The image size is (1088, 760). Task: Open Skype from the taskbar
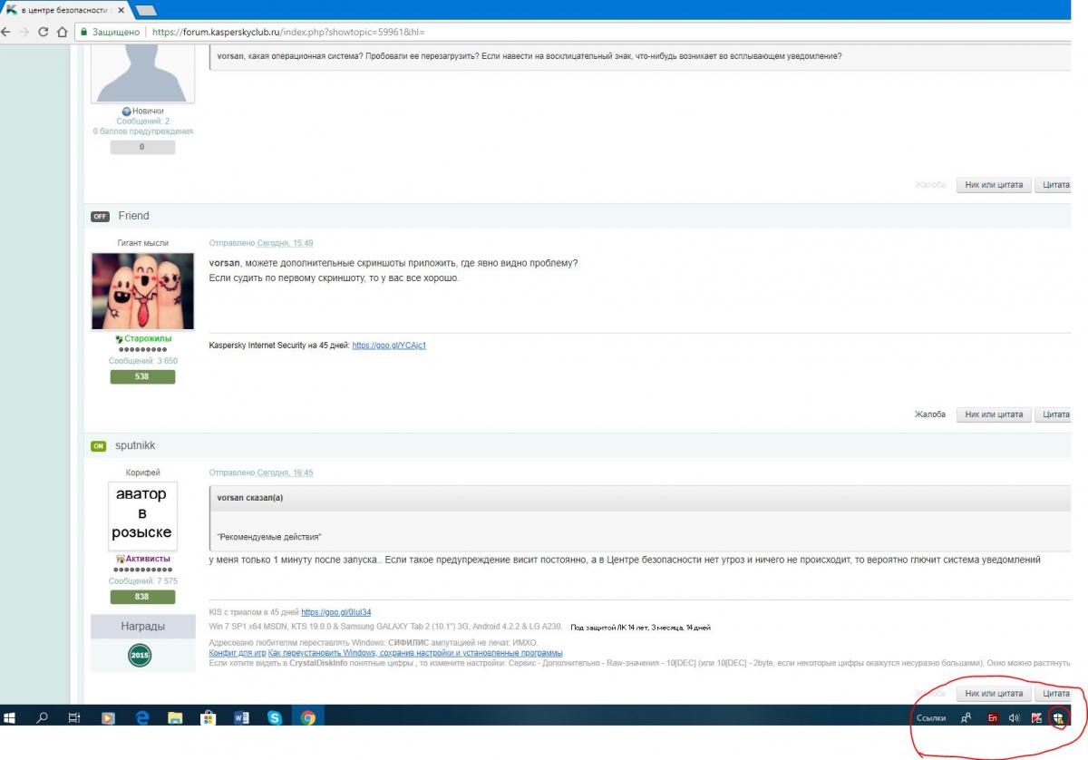pyautogui.click(x=274, y=717)
